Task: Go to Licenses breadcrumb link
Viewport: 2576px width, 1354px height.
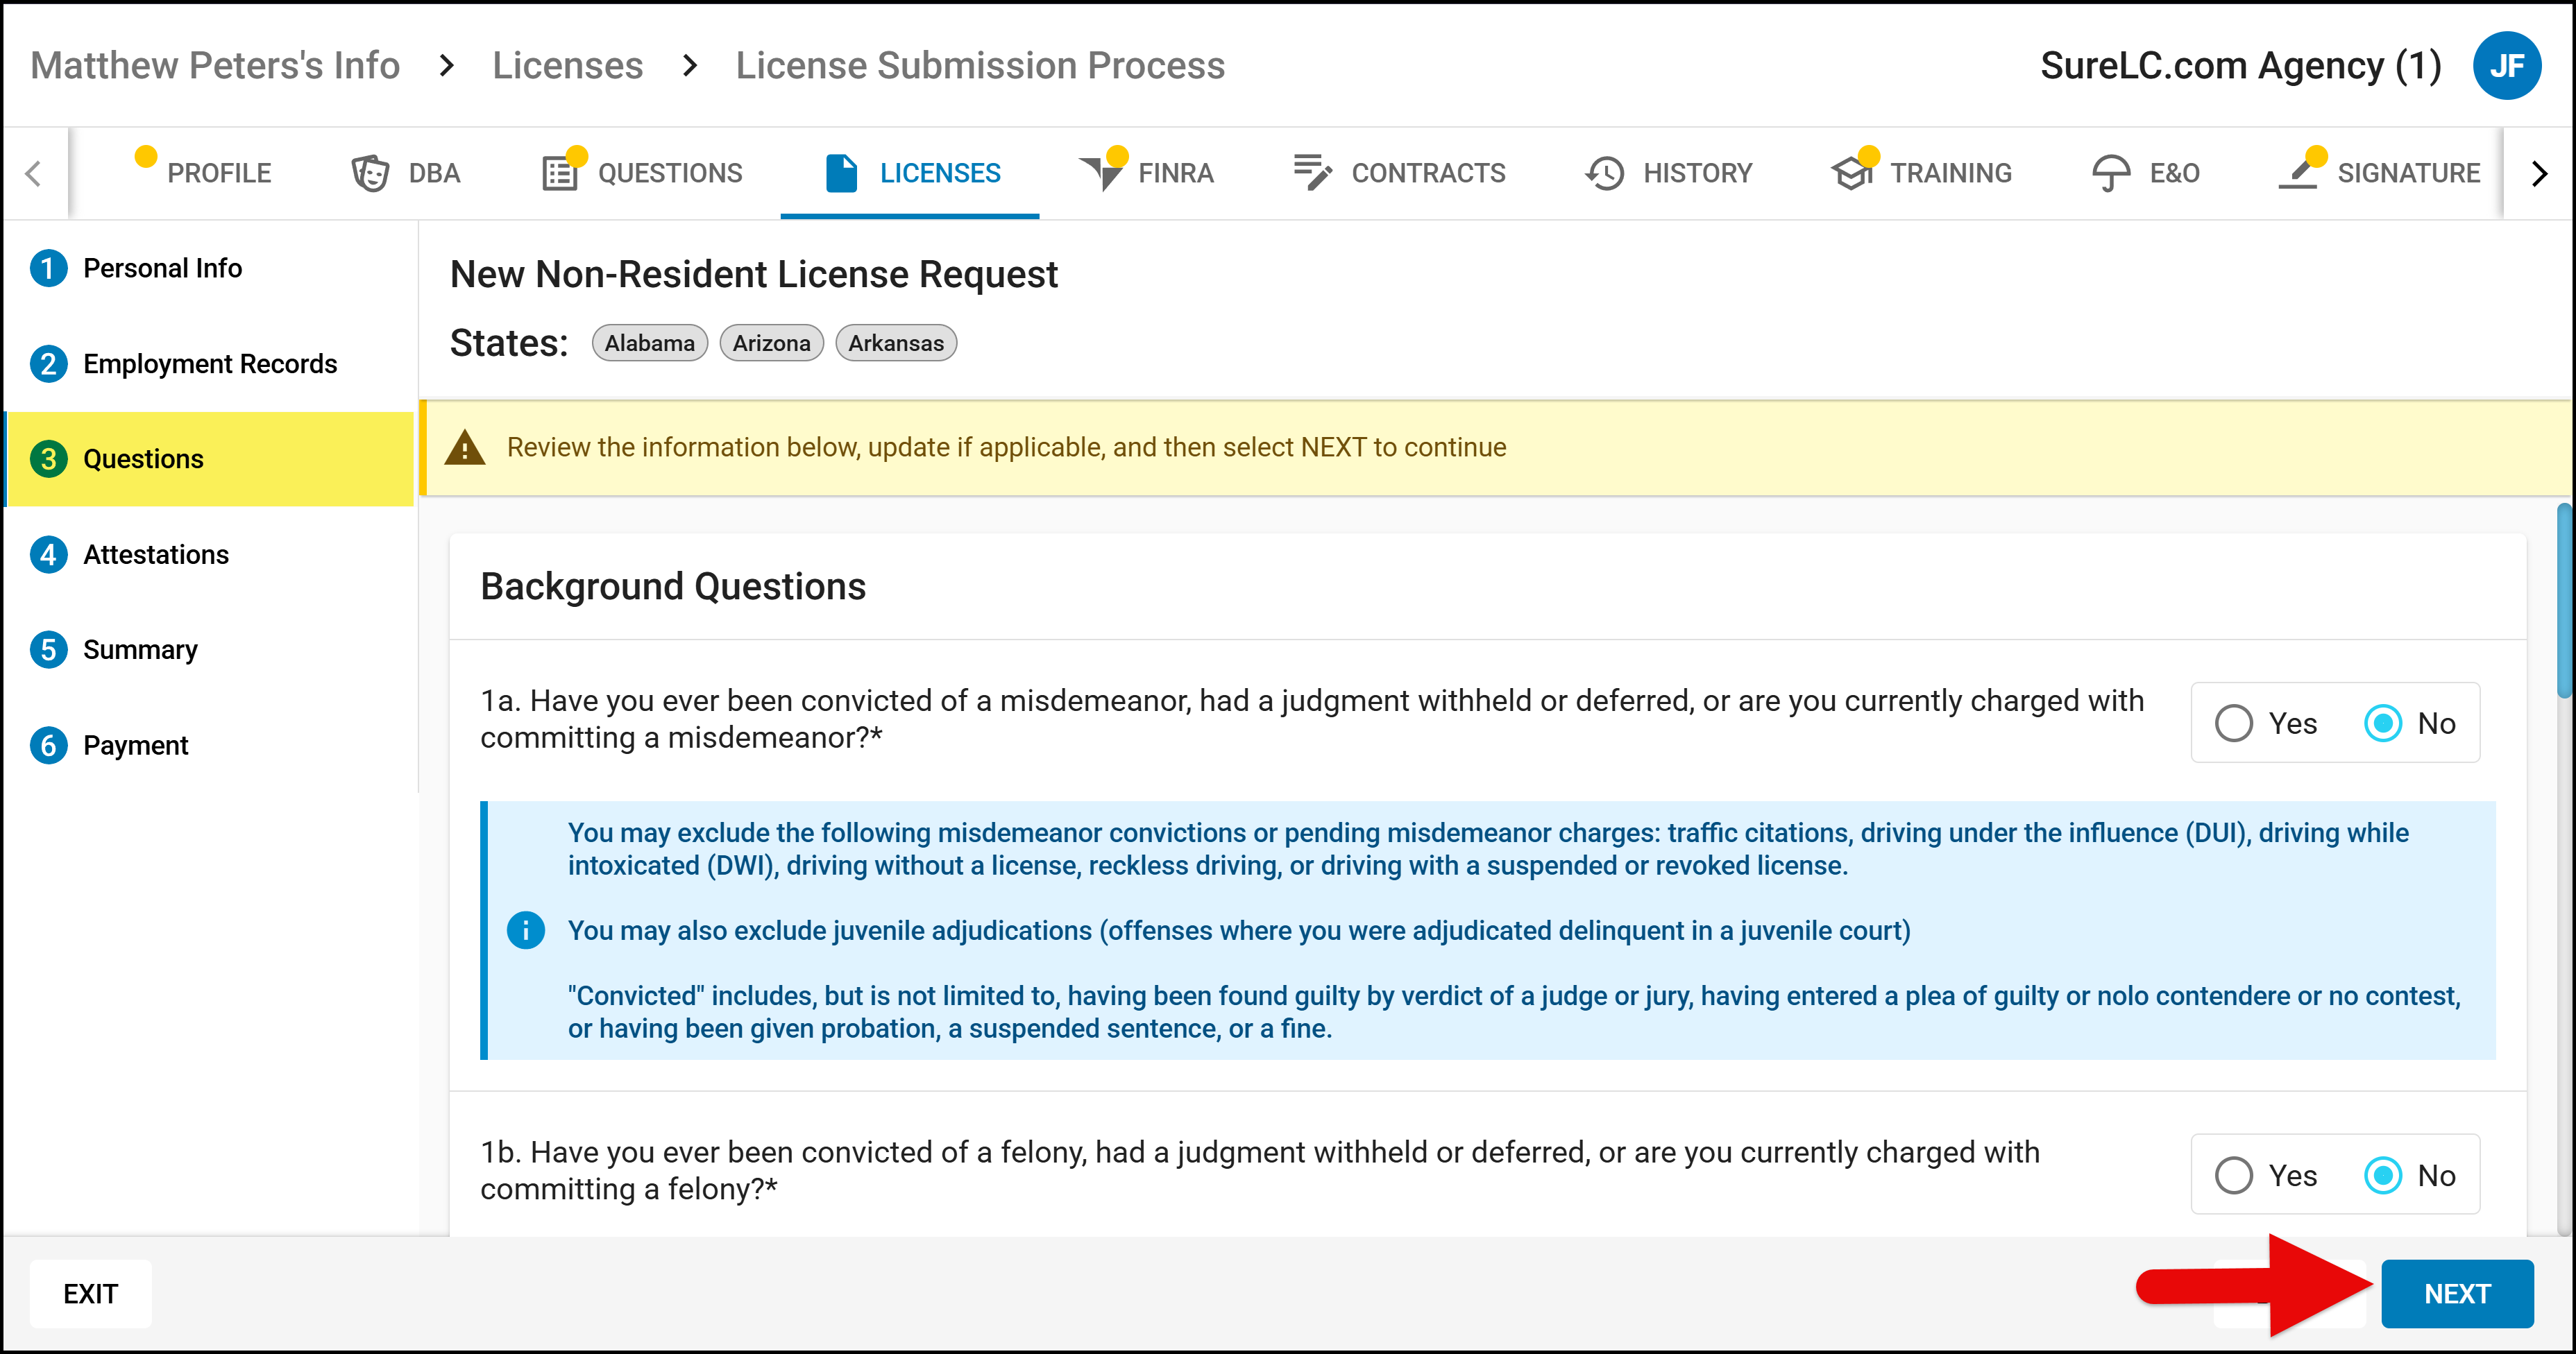Action: point(567,66)
